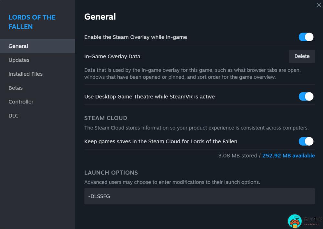Viewport: 323px width, 229px height.
Task: Focus the launch options field containing -DLSSFG
Action: coord(199,196)
